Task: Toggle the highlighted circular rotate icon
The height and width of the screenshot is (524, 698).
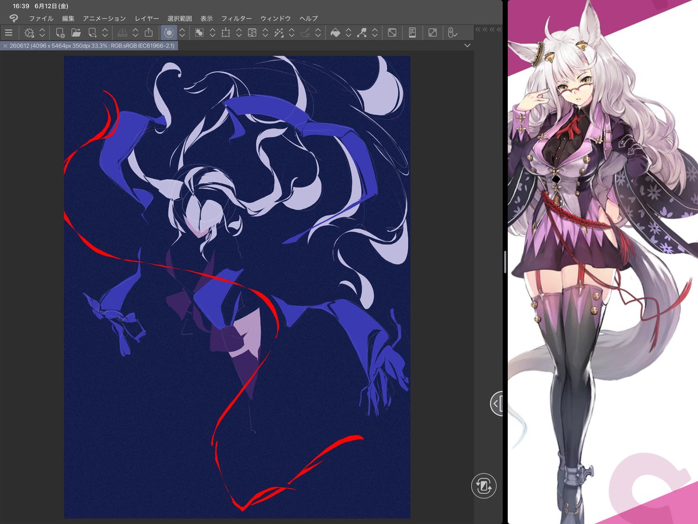Action: (x=168, y=33)
